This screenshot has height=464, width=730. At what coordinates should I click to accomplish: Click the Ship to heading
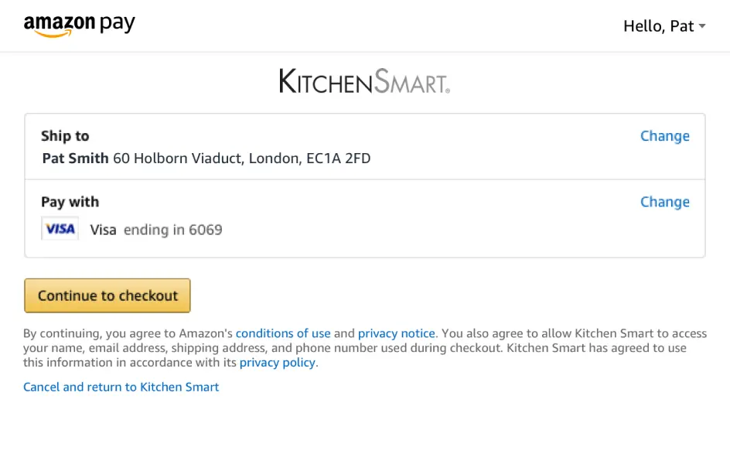(65, 136)
